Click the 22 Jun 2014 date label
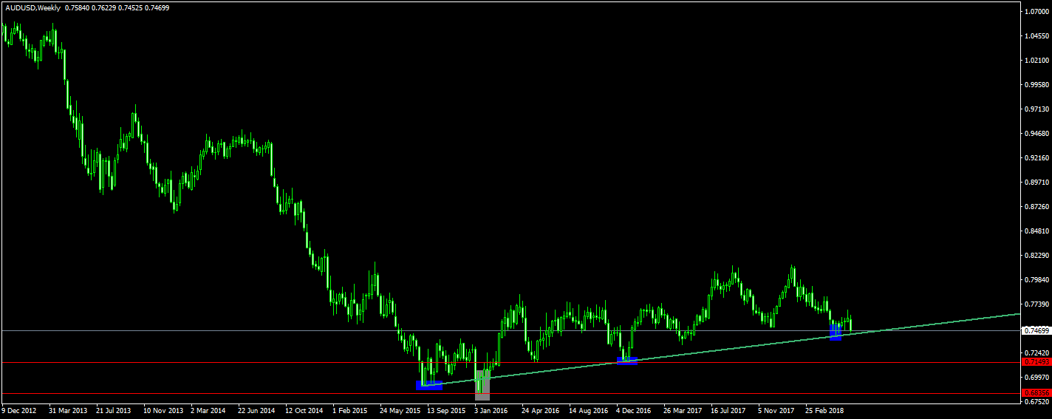Viewport: 1052px width, 419px height. (256, 409)
